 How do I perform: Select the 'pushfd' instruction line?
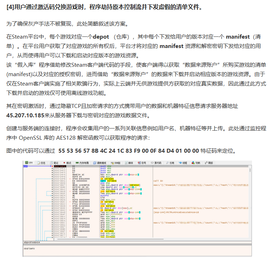coord(104,196)
